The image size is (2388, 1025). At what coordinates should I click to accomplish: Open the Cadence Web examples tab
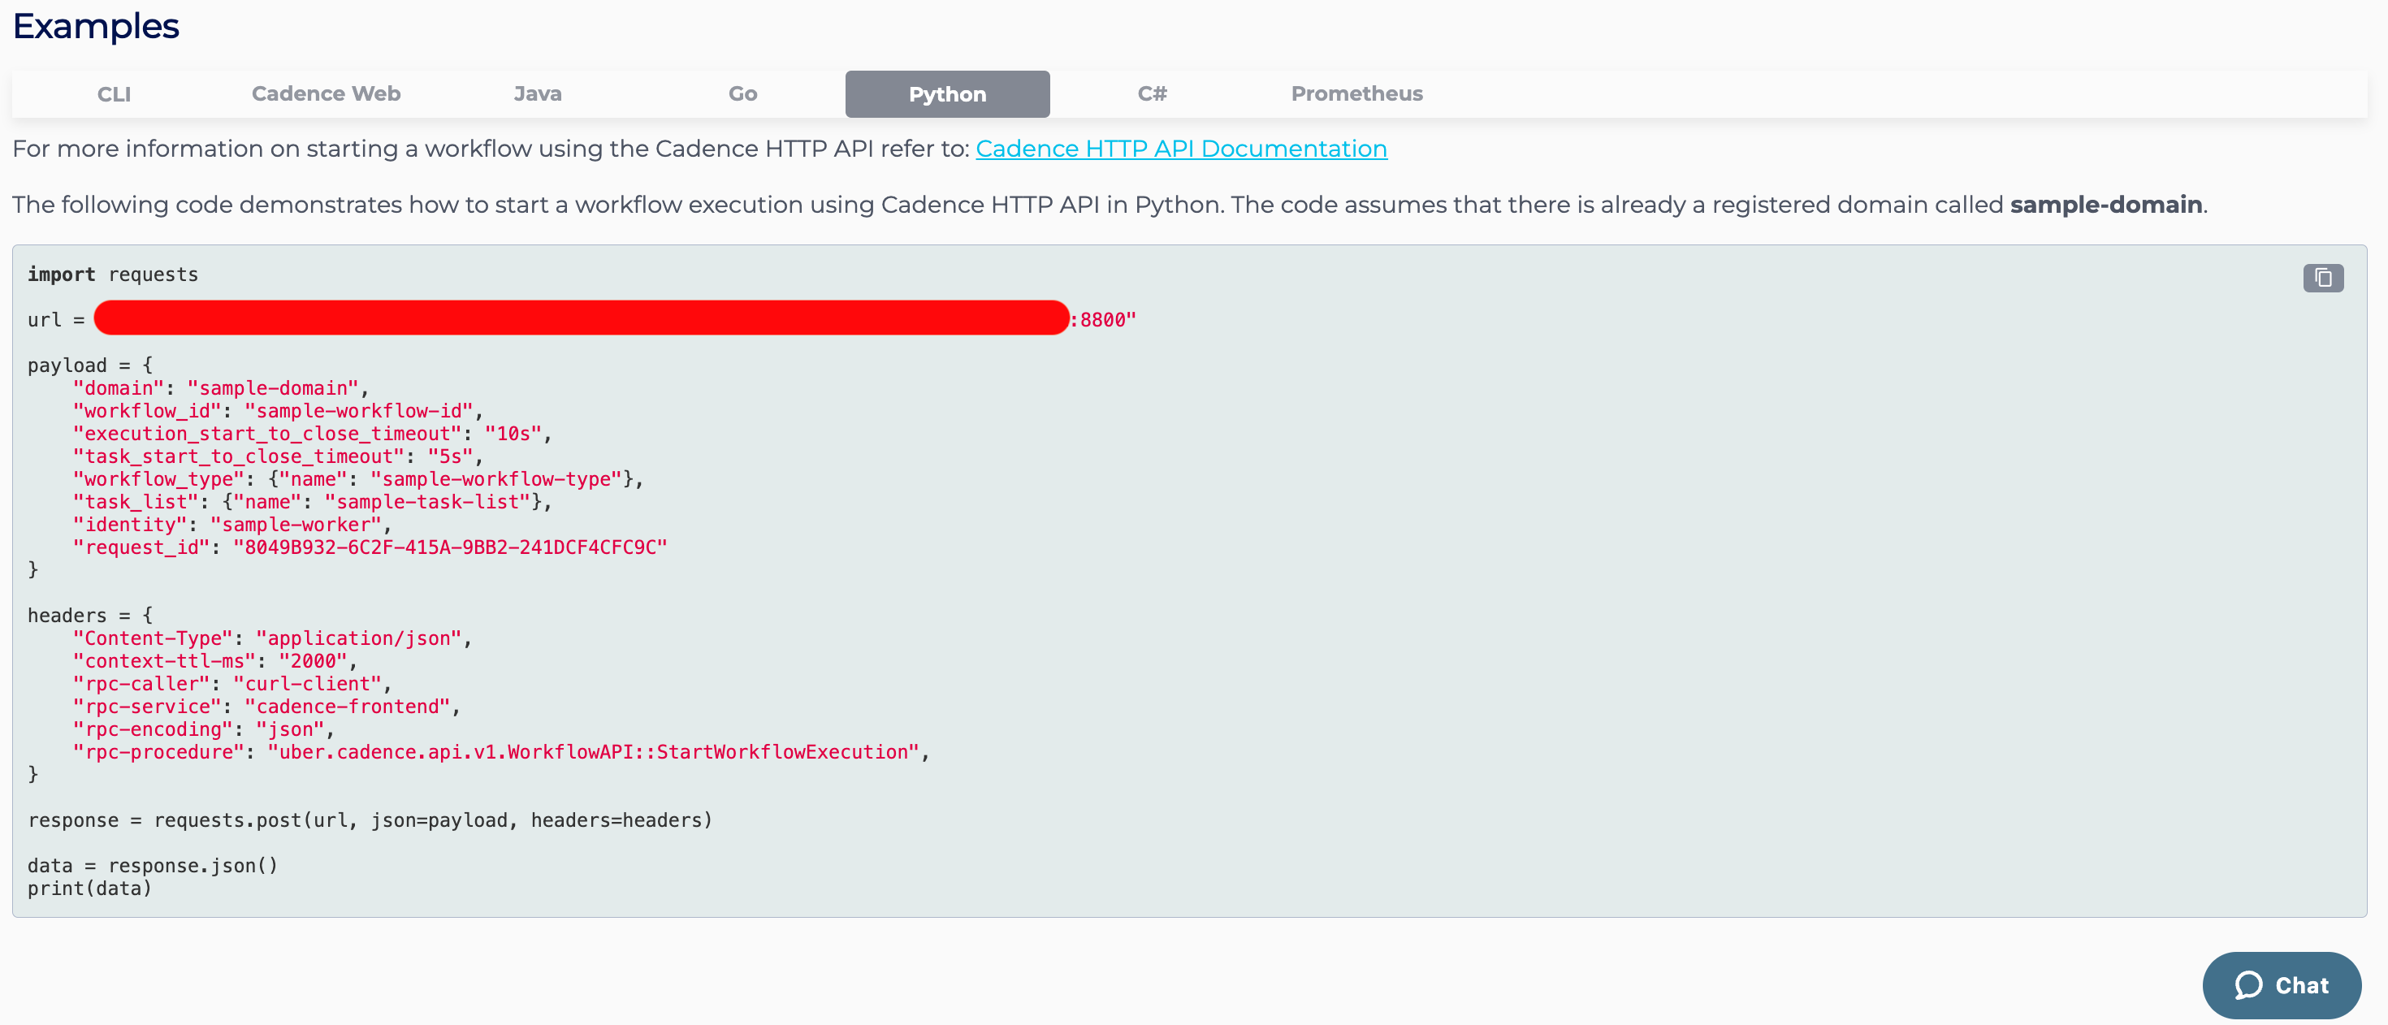pyautogui.click(x=326, y=94)
